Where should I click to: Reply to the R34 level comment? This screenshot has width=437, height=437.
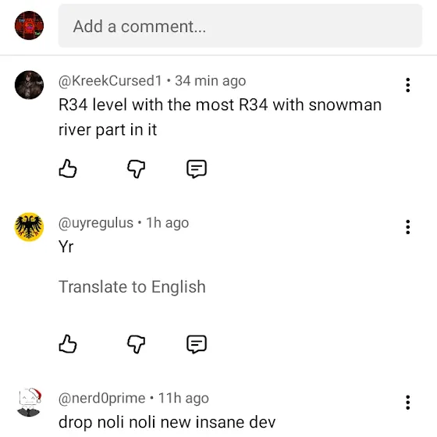pos(197,169)
